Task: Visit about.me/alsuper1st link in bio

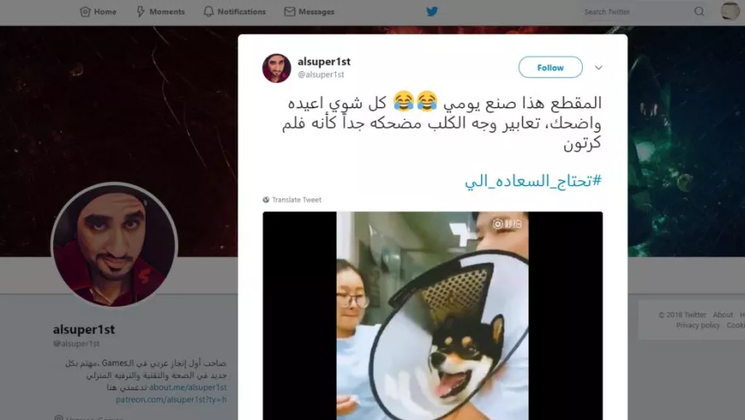Action: coord(188,387)
